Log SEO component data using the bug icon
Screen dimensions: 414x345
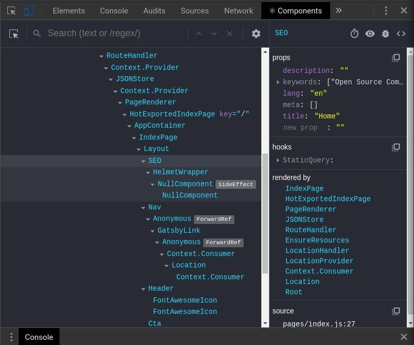(x=386, y=33)
